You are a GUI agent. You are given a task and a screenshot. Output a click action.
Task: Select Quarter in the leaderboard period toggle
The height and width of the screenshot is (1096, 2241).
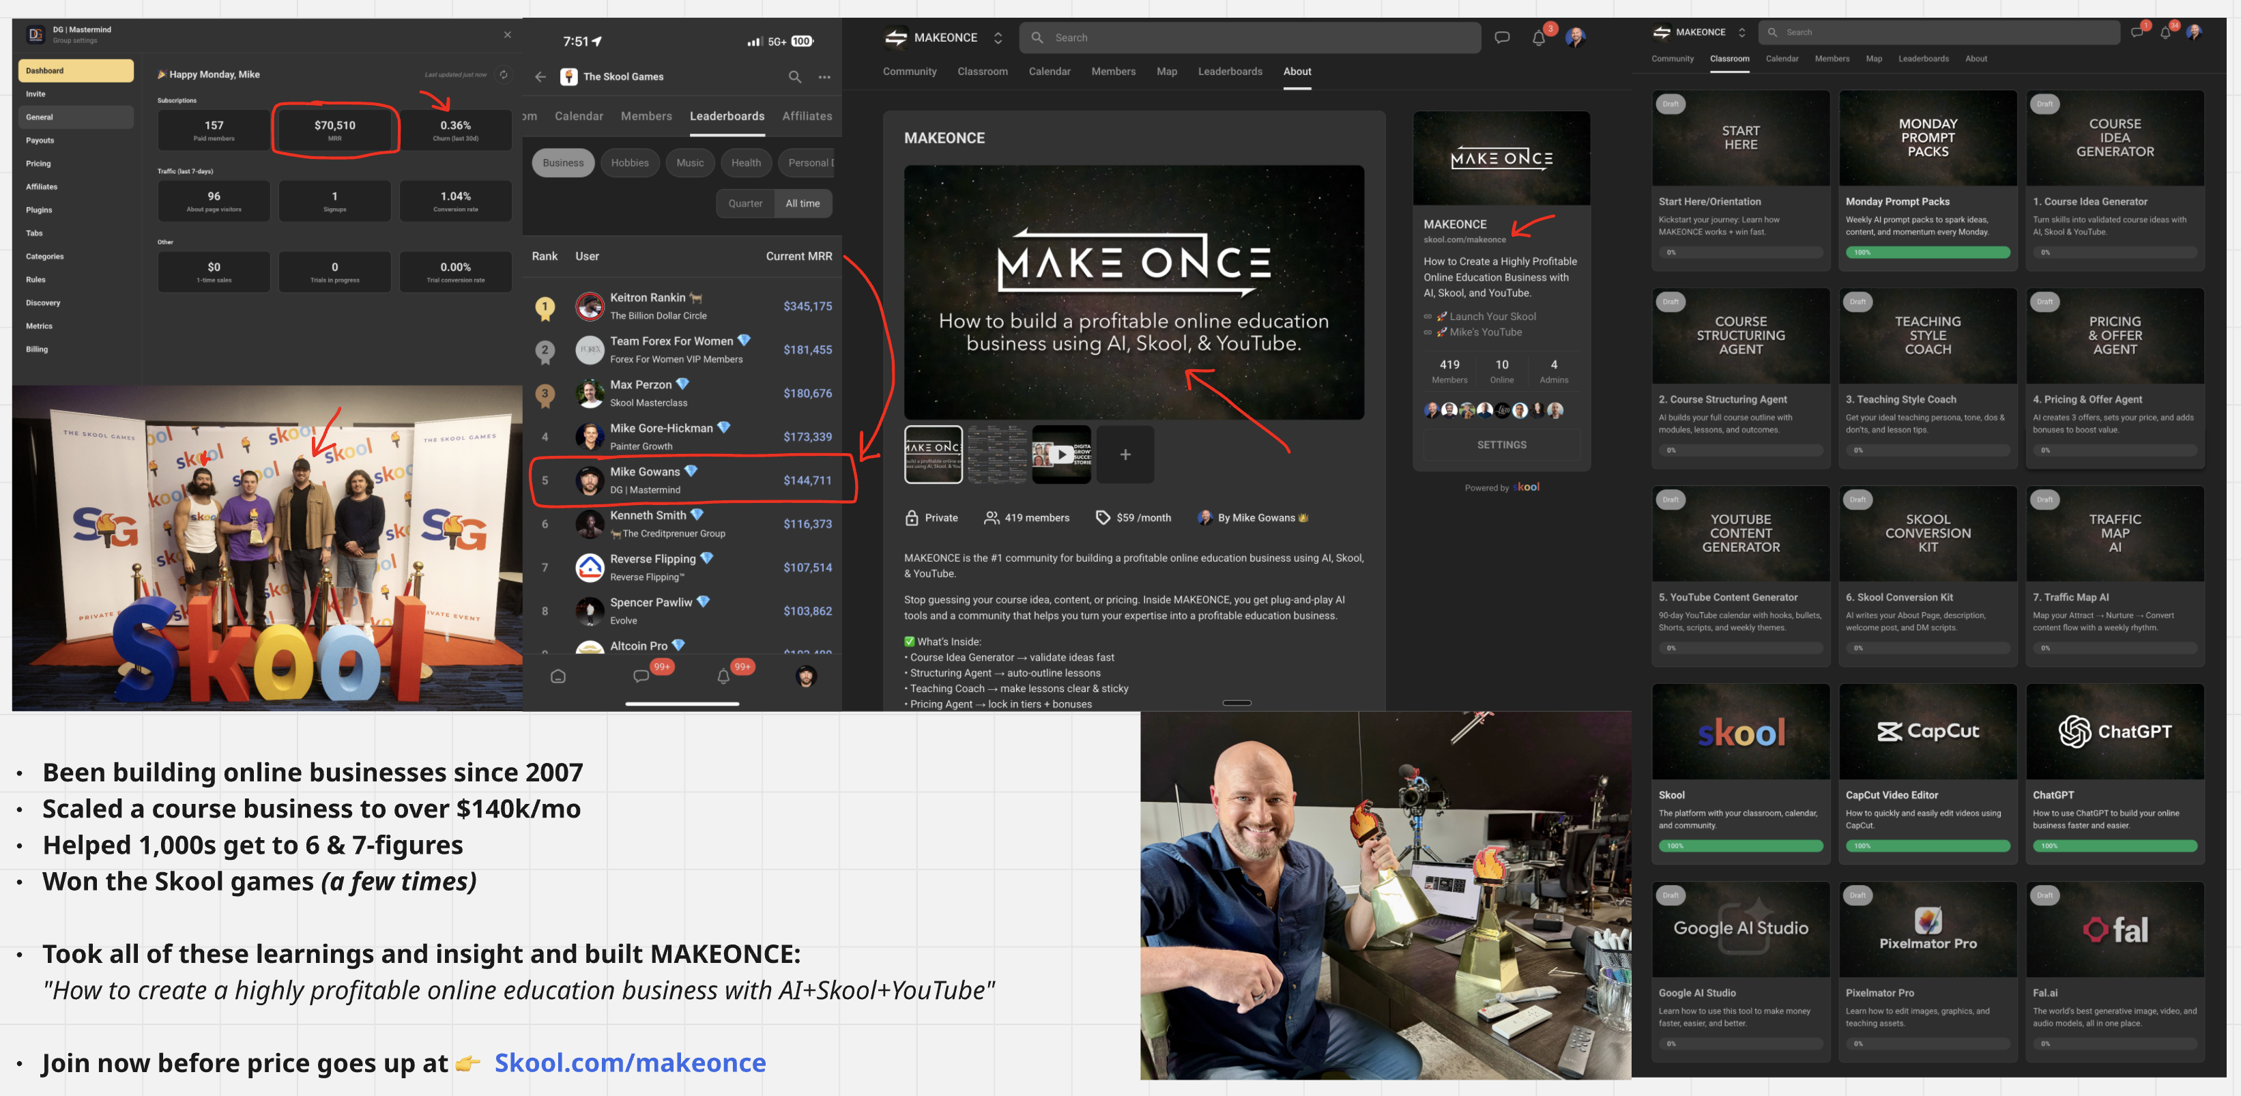744,203
